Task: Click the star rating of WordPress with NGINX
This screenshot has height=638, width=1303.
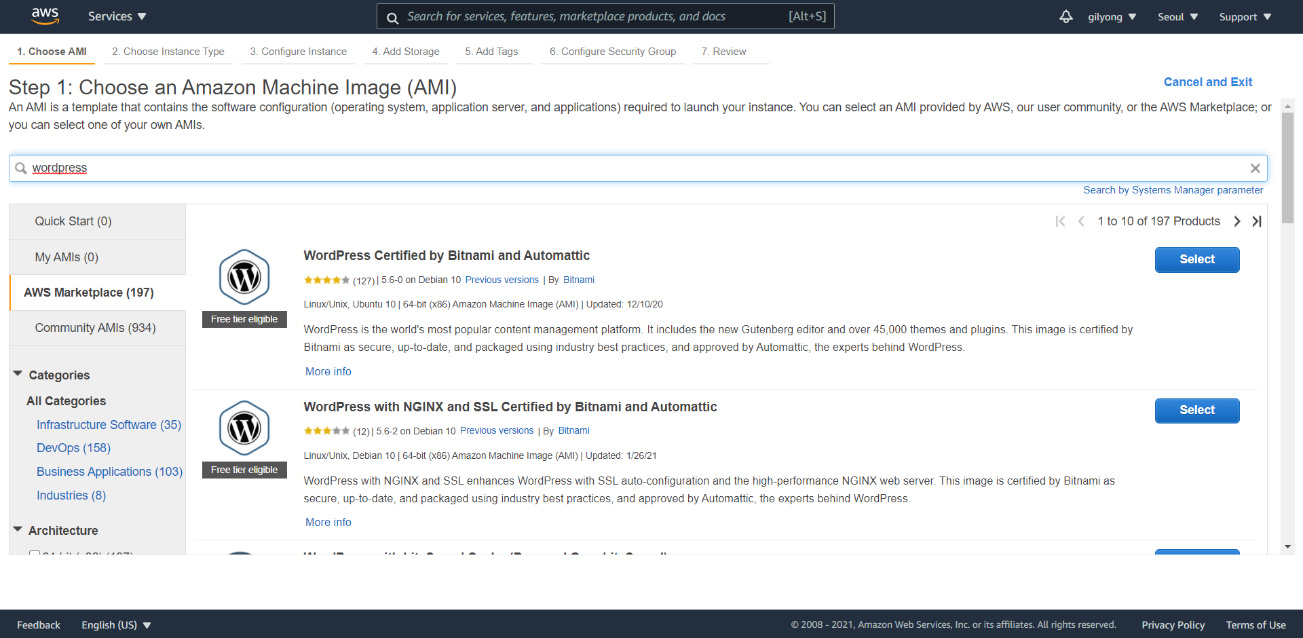Action: point(326,431)
